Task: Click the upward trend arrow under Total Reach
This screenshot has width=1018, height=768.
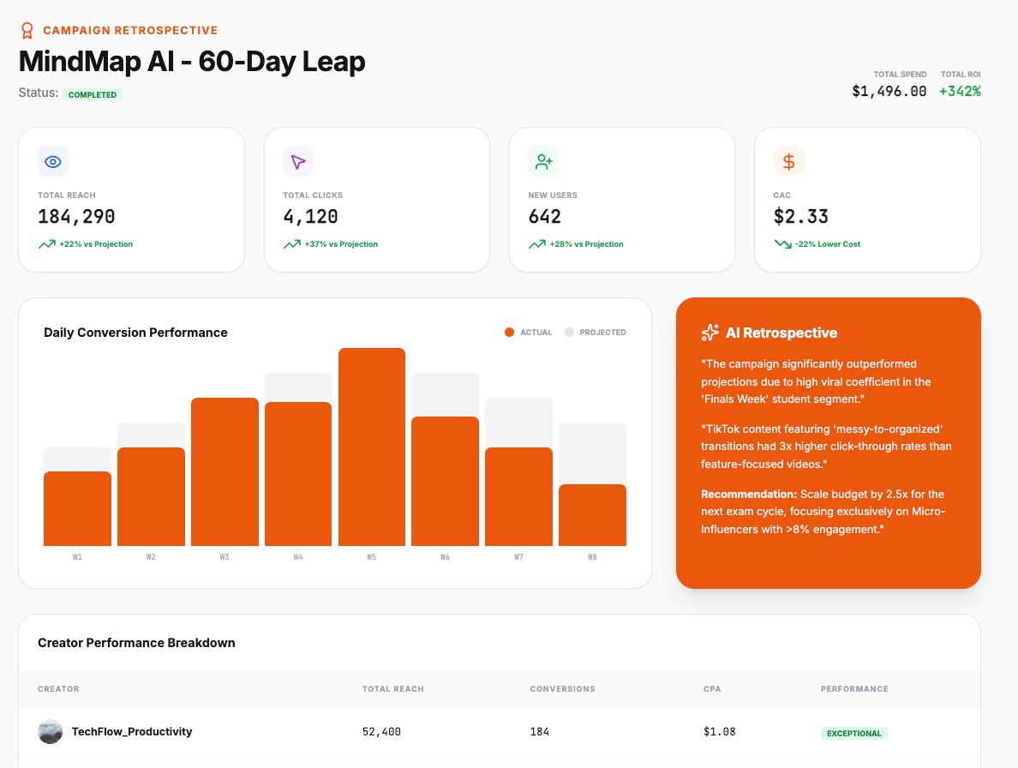Action: coord(47,244)
